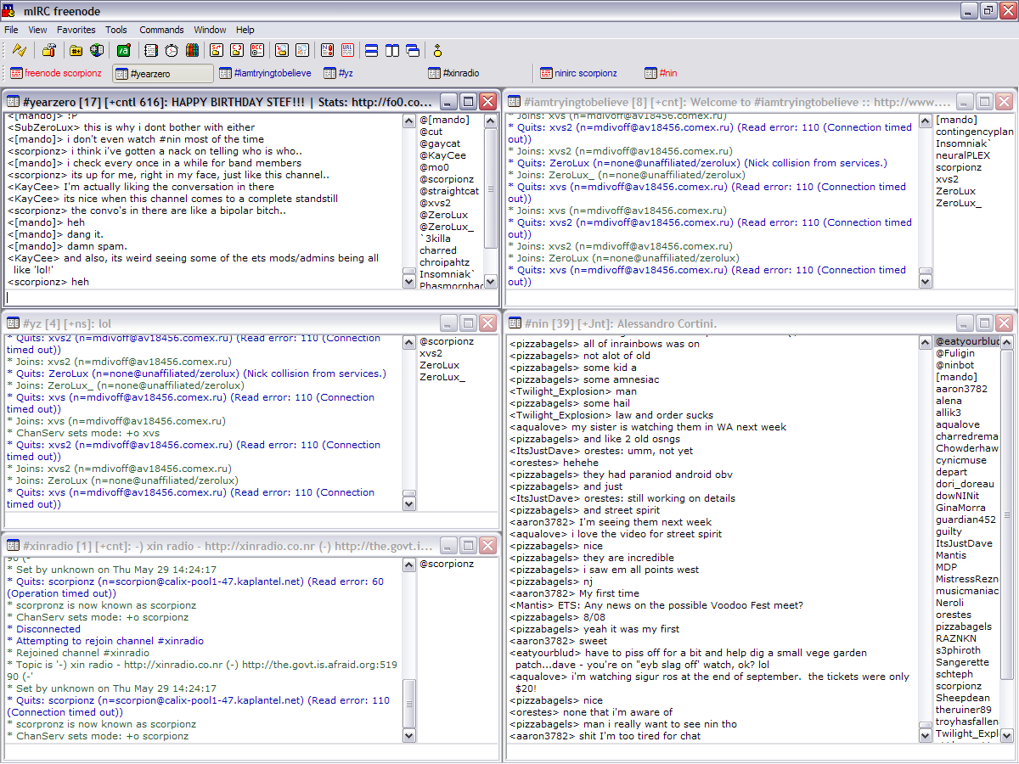Click the #xinradio window title icon
The width and height of the screenshot is (1019, 764).
(x=14, y=546)
